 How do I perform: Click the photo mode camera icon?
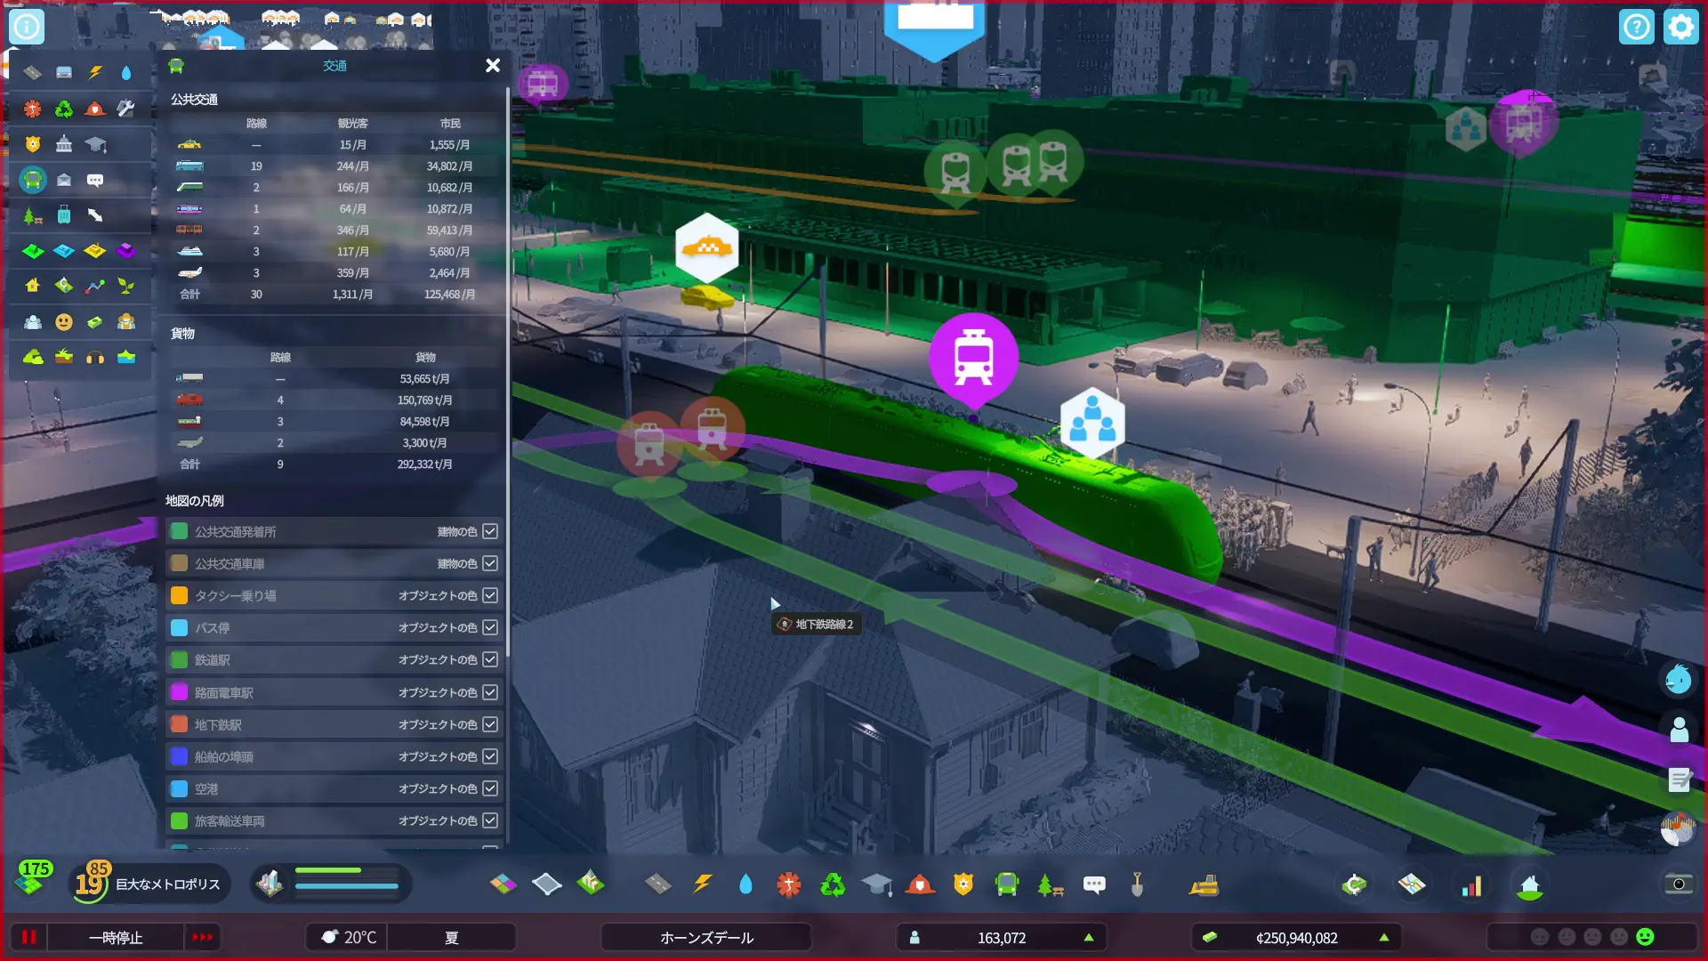(1678, 884)
